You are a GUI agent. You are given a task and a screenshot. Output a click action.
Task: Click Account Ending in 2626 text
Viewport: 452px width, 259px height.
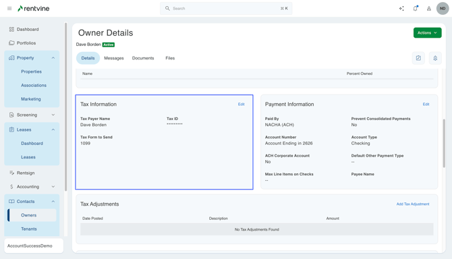click(289, 143)
